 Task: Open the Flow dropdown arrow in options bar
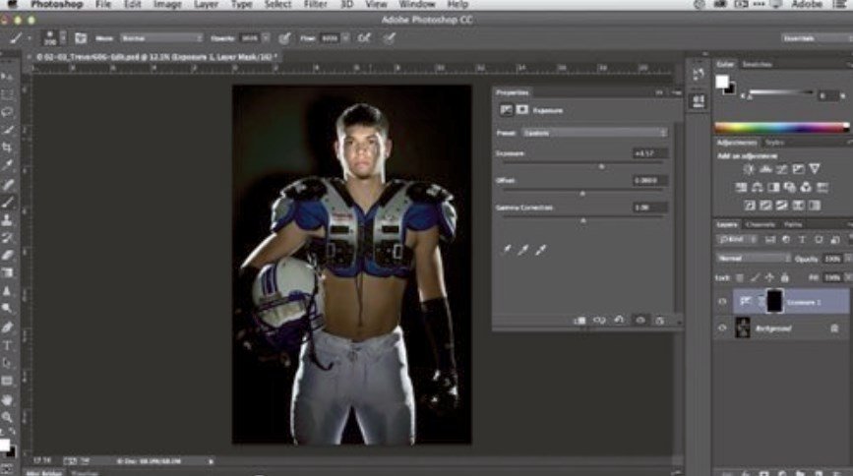(345, 38)
